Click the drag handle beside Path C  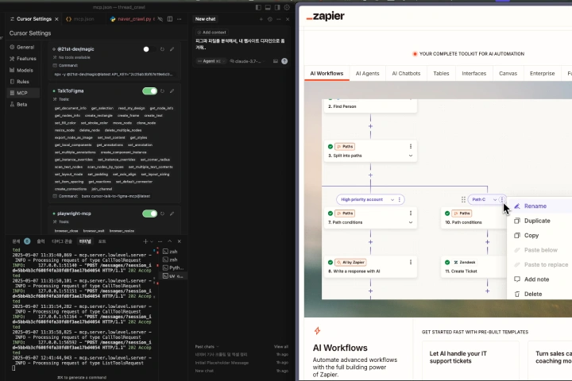coord(463,199)
